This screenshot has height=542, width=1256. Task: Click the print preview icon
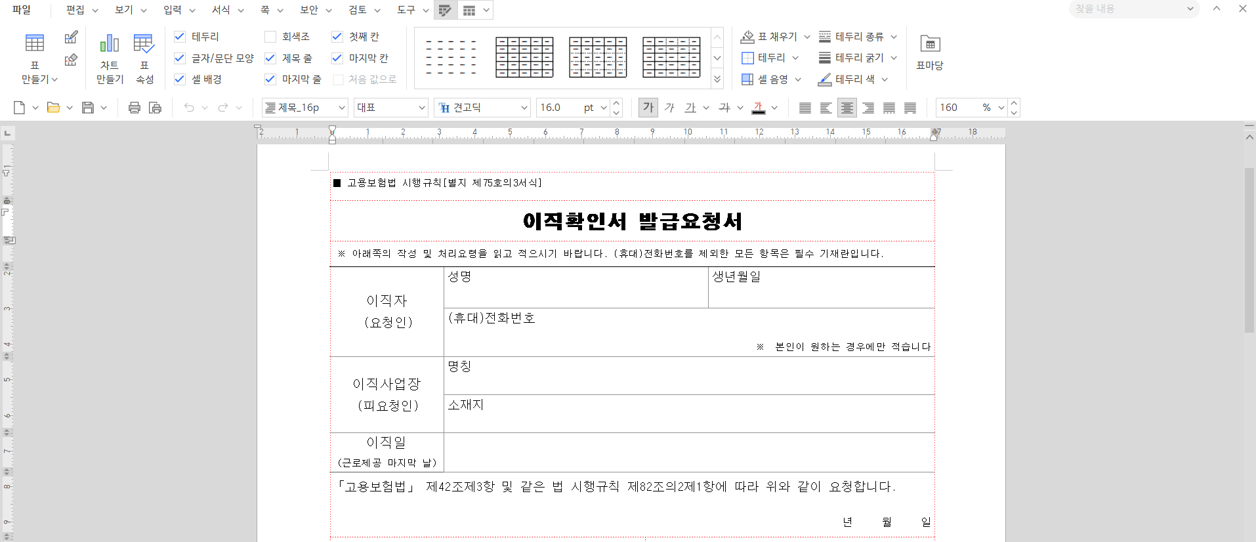tap(156, 108)
